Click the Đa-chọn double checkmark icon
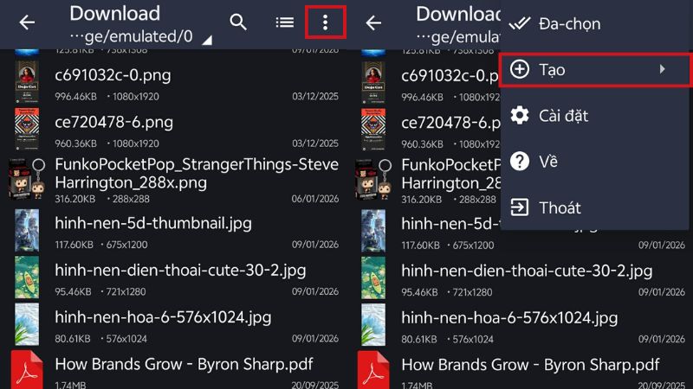 coord(520,23)
